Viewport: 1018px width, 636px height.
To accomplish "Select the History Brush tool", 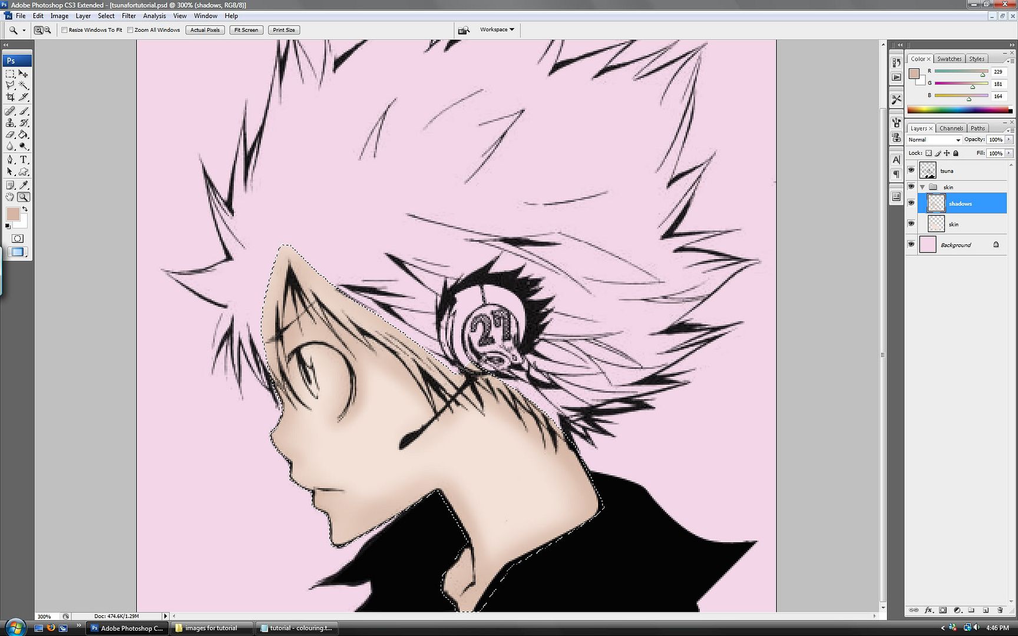I will tap(24, 123).
